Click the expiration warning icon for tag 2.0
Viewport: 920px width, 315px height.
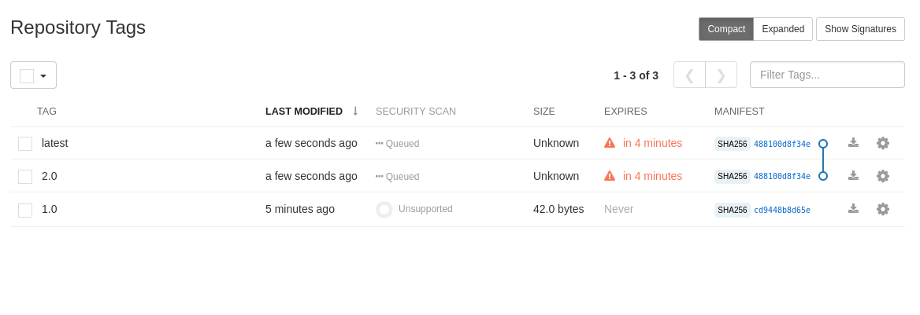tap(610, 176)
